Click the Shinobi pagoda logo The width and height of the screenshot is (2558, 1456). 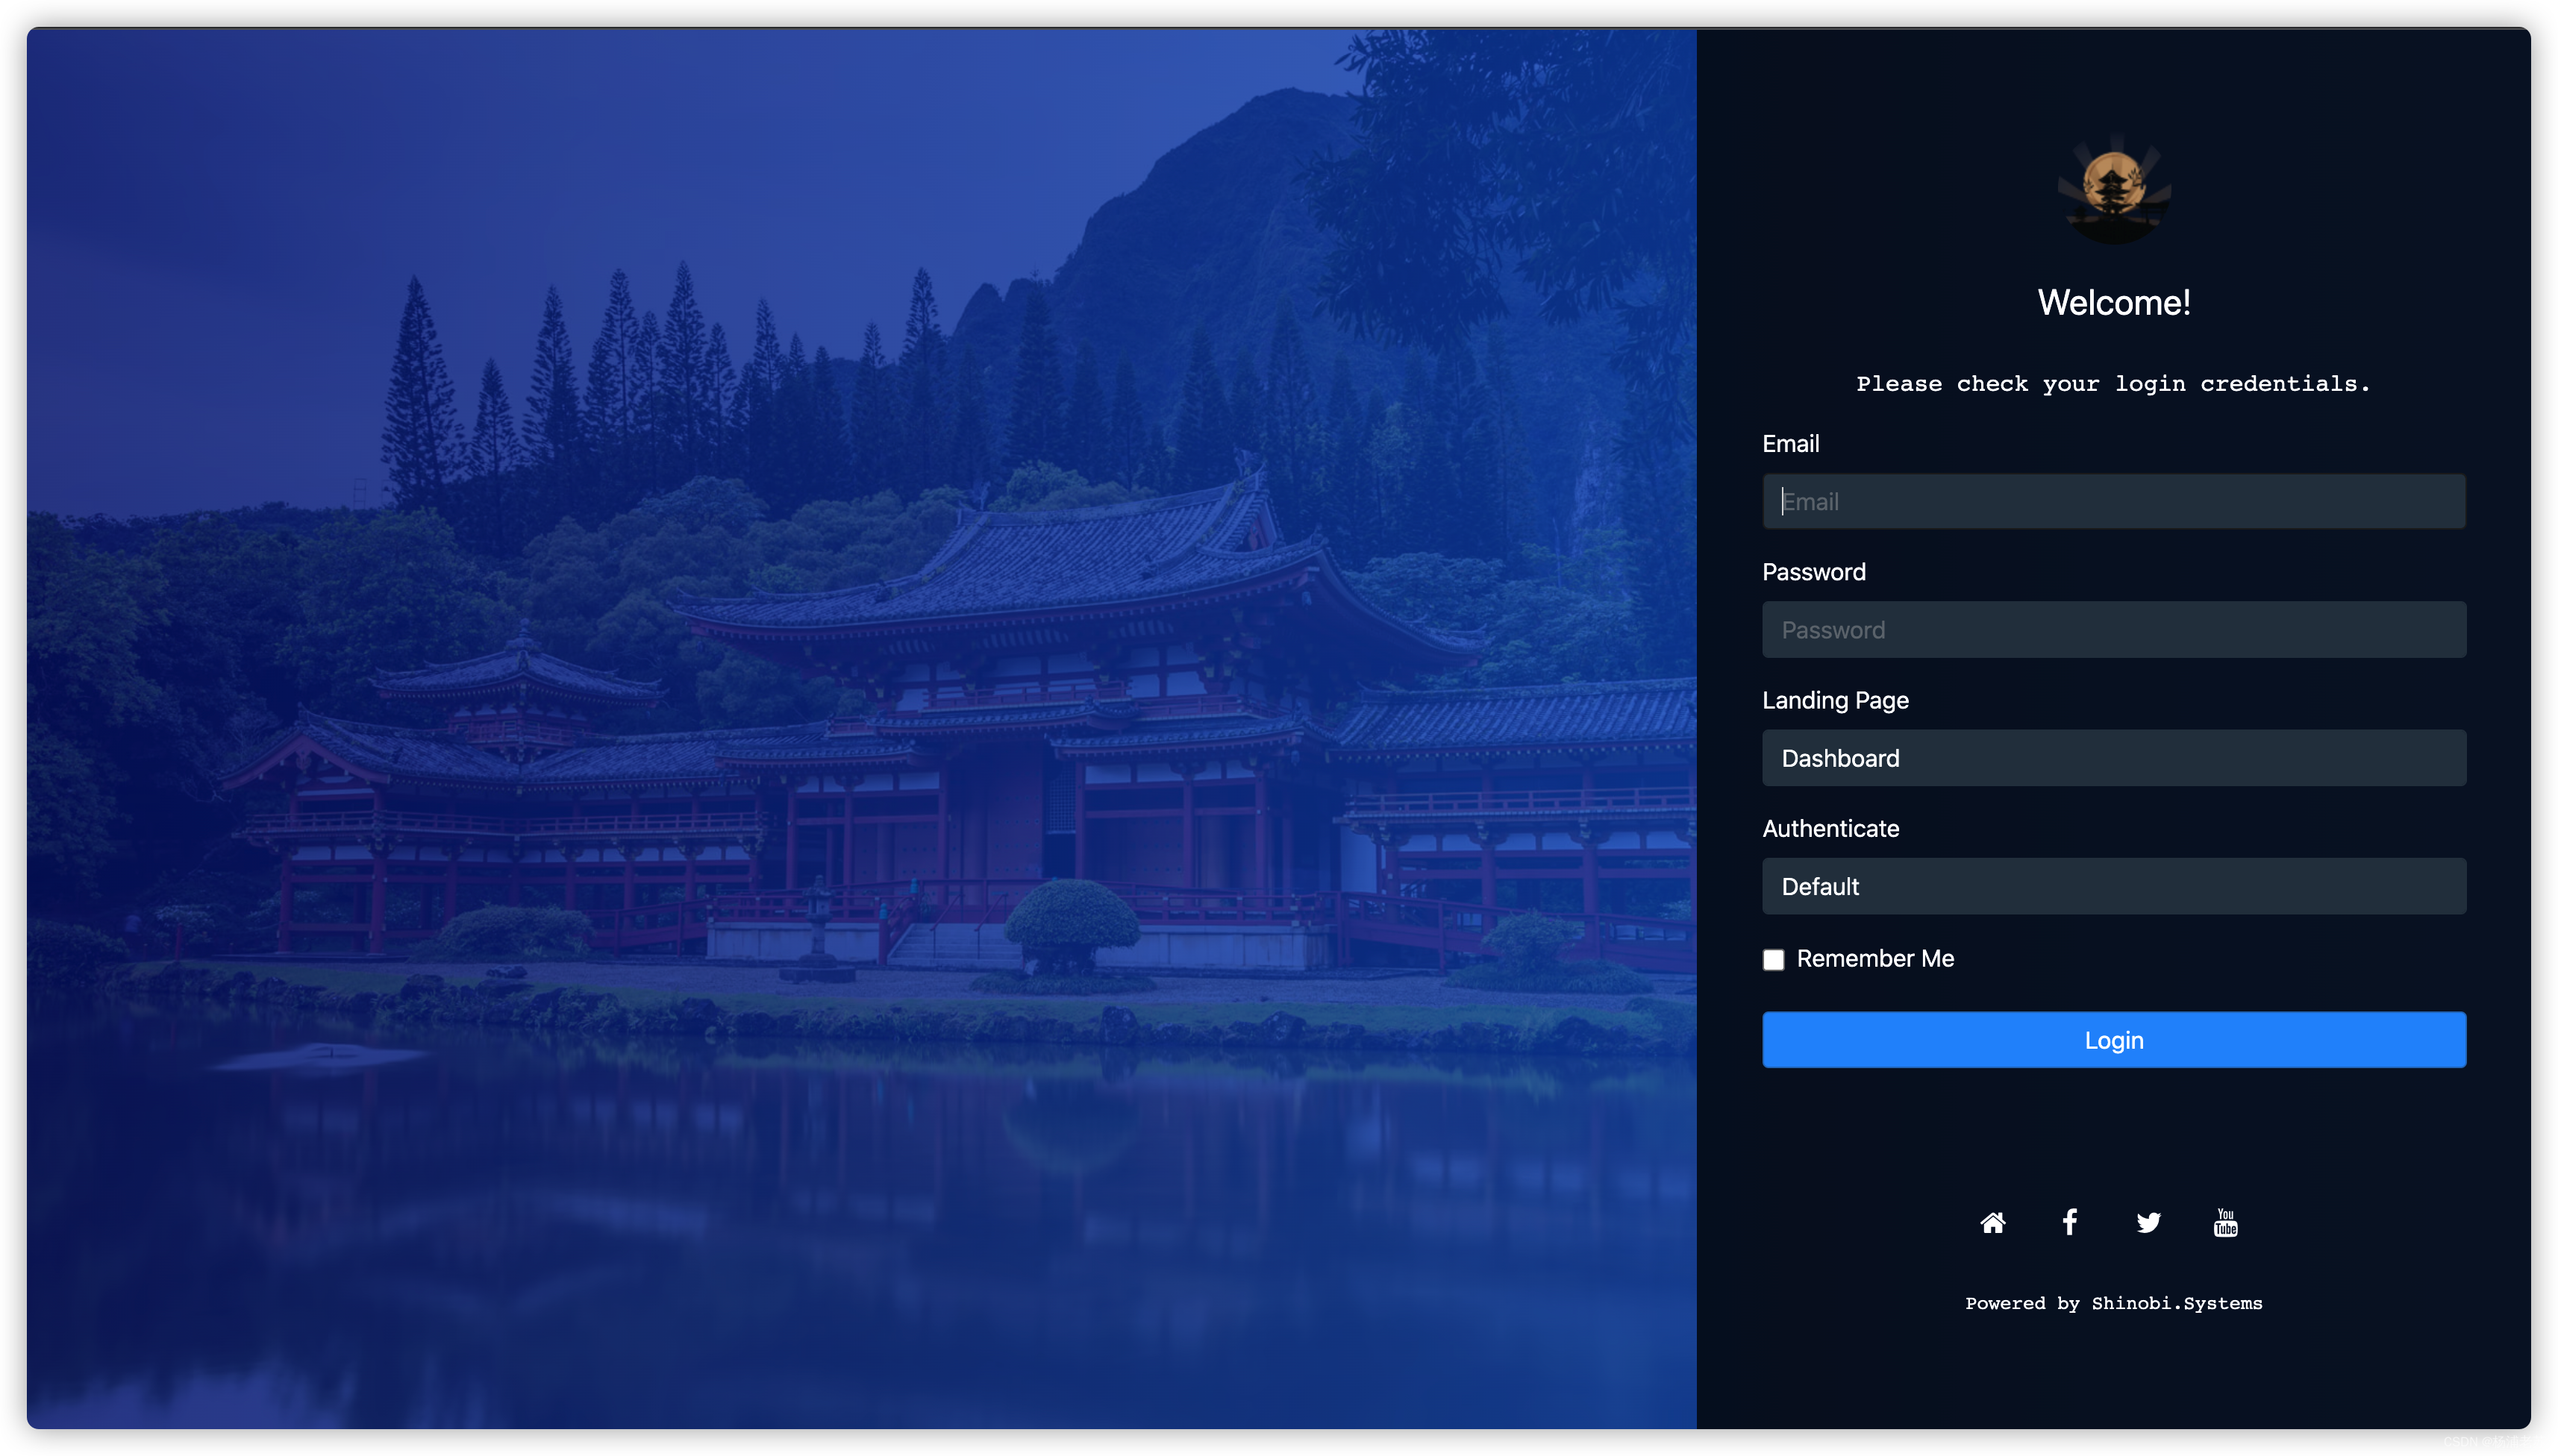(x=2113, y=190)
